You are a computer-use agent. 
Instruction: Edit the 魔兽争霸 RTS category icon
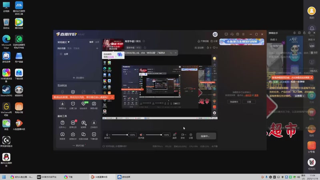[x=145, y=48]
